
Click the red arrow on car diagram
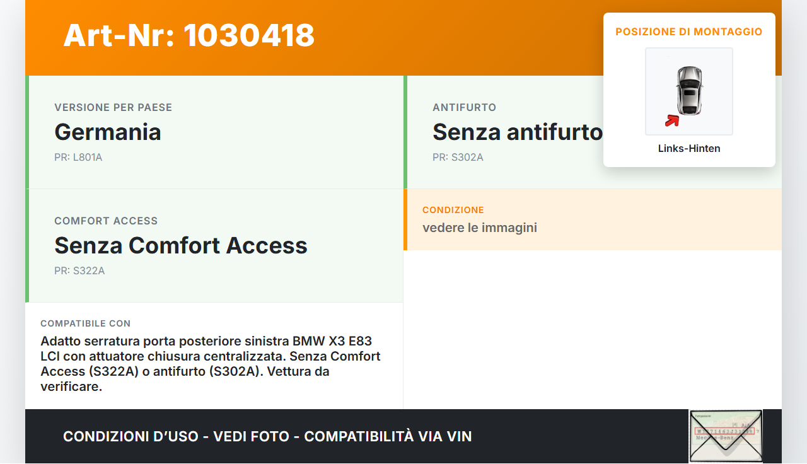(672, 120)
